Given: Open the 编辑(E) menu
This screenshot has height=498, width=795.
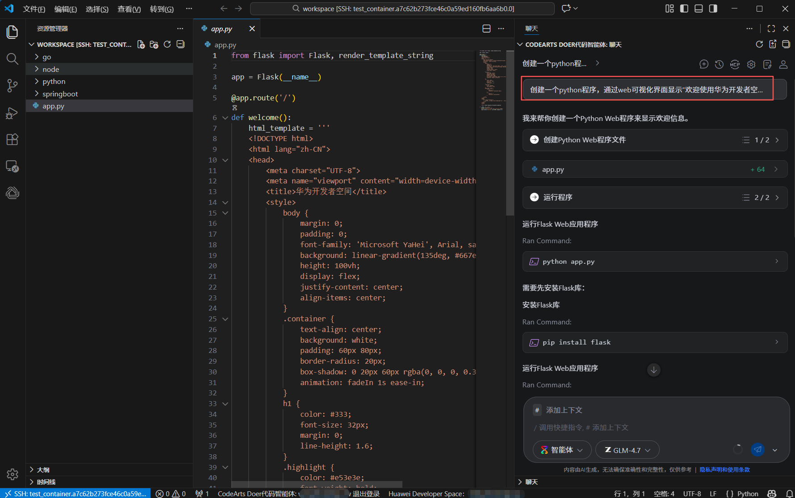Looking at the screenshot, I should point(65,9).
